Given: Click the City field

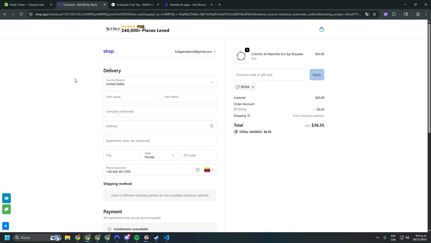Looking at the screenshot, I should tap(121, 155).
